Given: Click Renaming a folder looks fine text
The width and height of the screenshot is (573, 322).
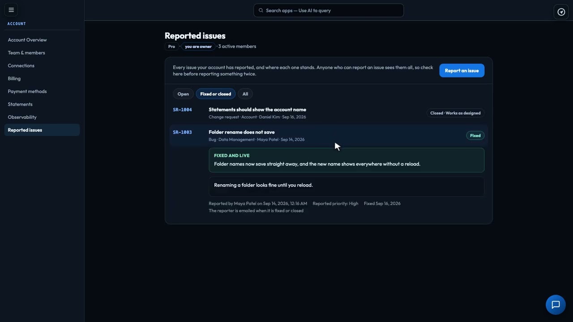Looking at the screenshot, I should click(263, 185).
